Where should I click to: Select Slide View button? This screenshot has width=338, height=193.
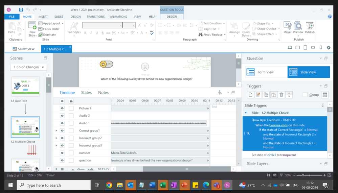pos(309,72)
